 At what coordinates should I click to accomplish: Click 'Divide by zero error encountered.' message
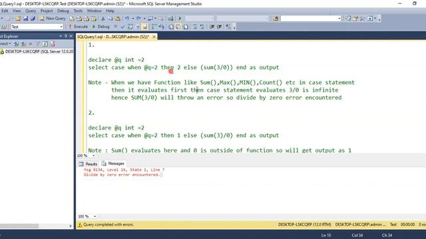[122, 175]
